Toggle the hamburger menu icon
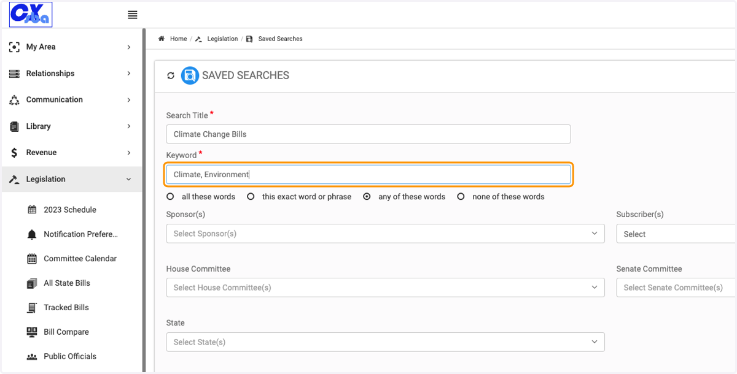 click(133, 15)
